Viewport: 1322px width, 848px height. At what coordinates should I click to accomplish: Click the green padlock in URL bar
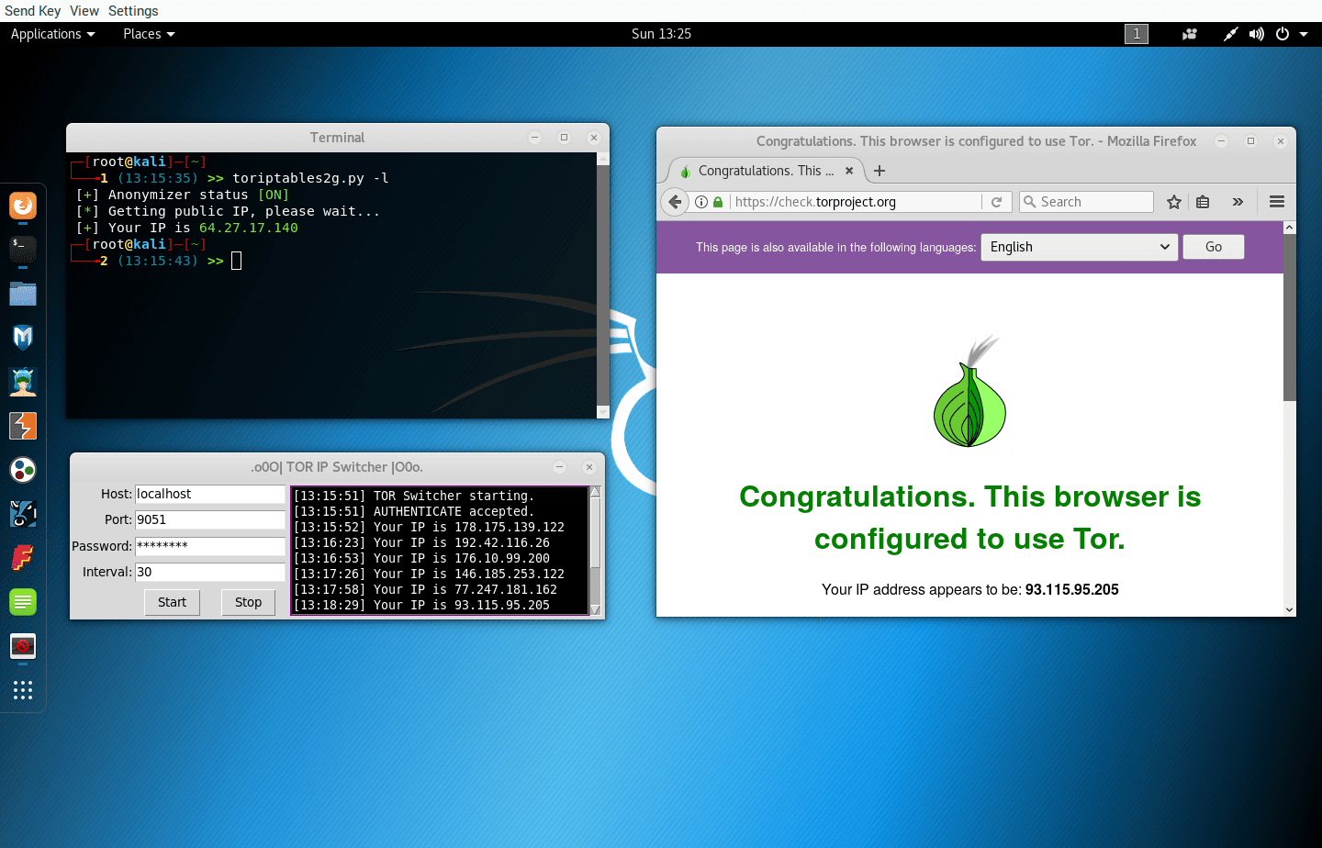[718, 202]
